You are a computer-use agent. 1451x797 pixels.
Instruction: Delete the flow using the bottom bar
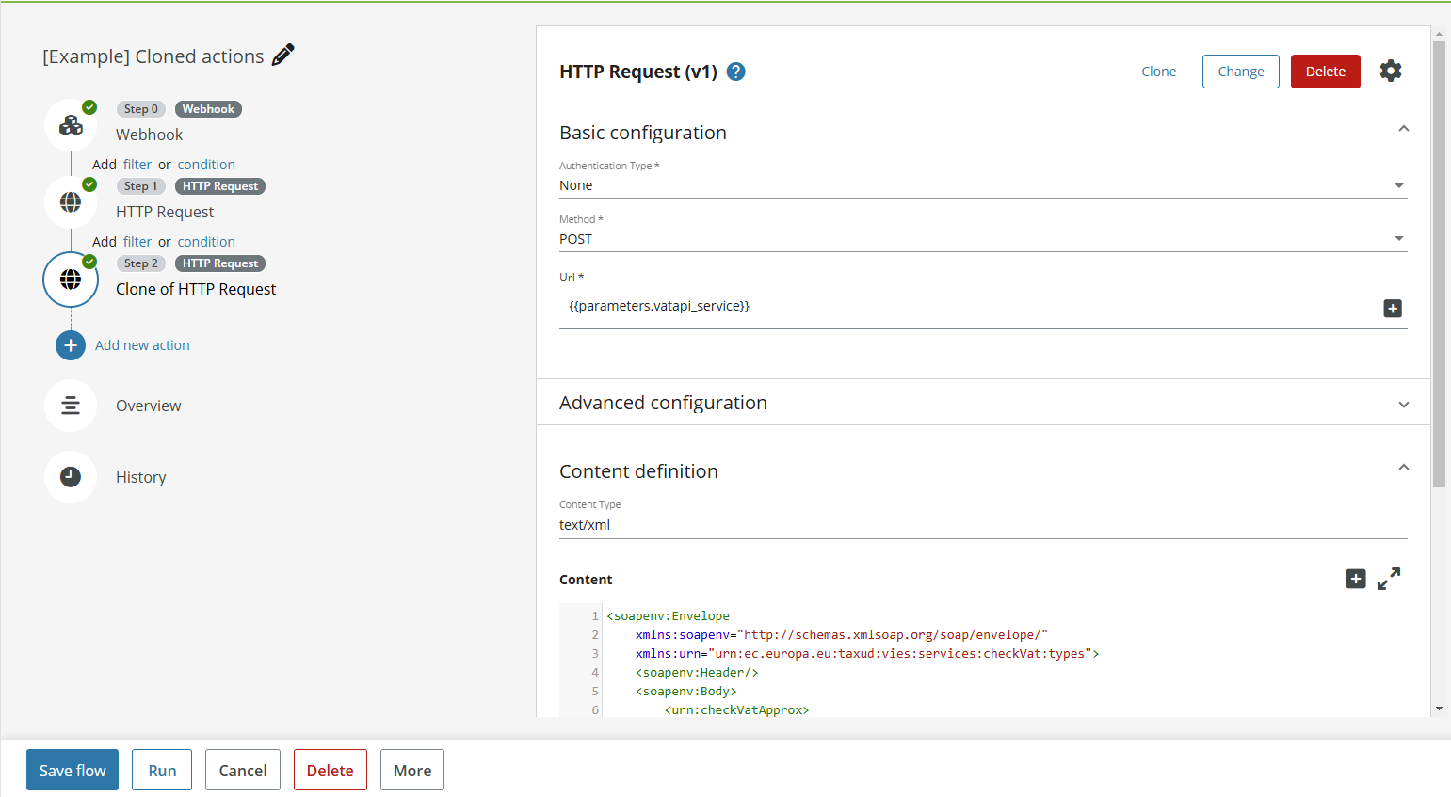(x=331, y=770)
